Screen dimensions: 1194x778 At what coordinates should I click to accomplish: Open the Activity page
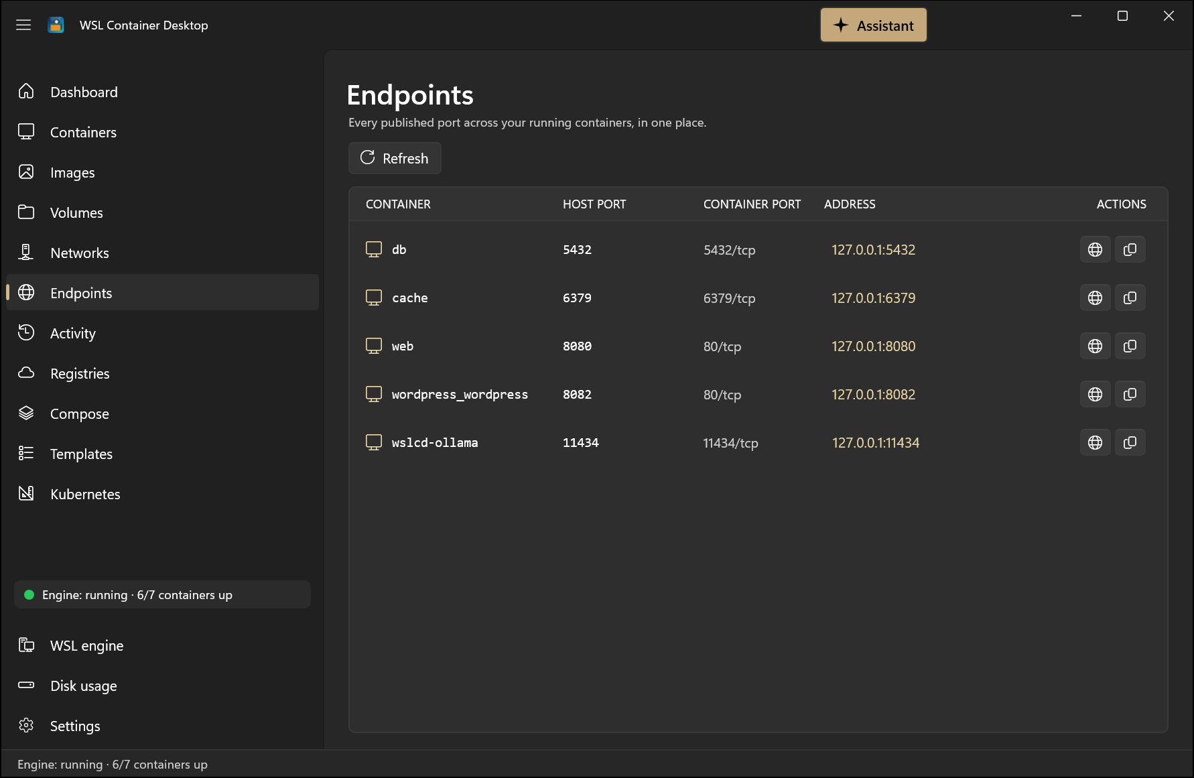[162, 333]
